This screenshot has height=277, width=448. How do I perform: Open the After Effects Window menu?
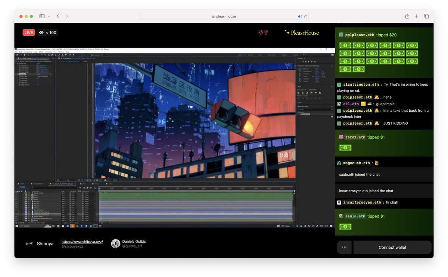coord(61,52)
